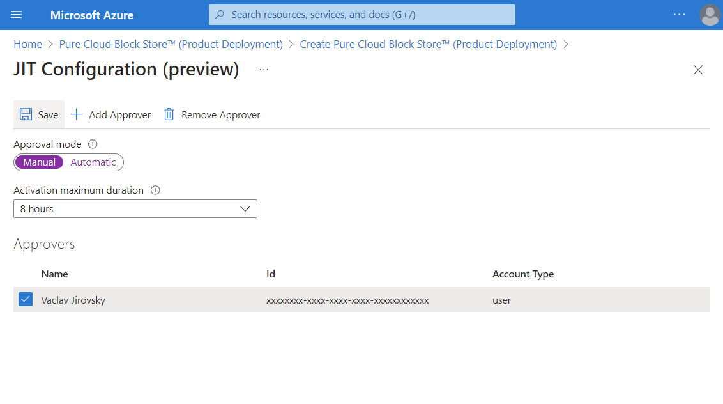723x404 pixels.
Task: Click the Microsoft Azure logo text
Action: click(x=92, y=15)
